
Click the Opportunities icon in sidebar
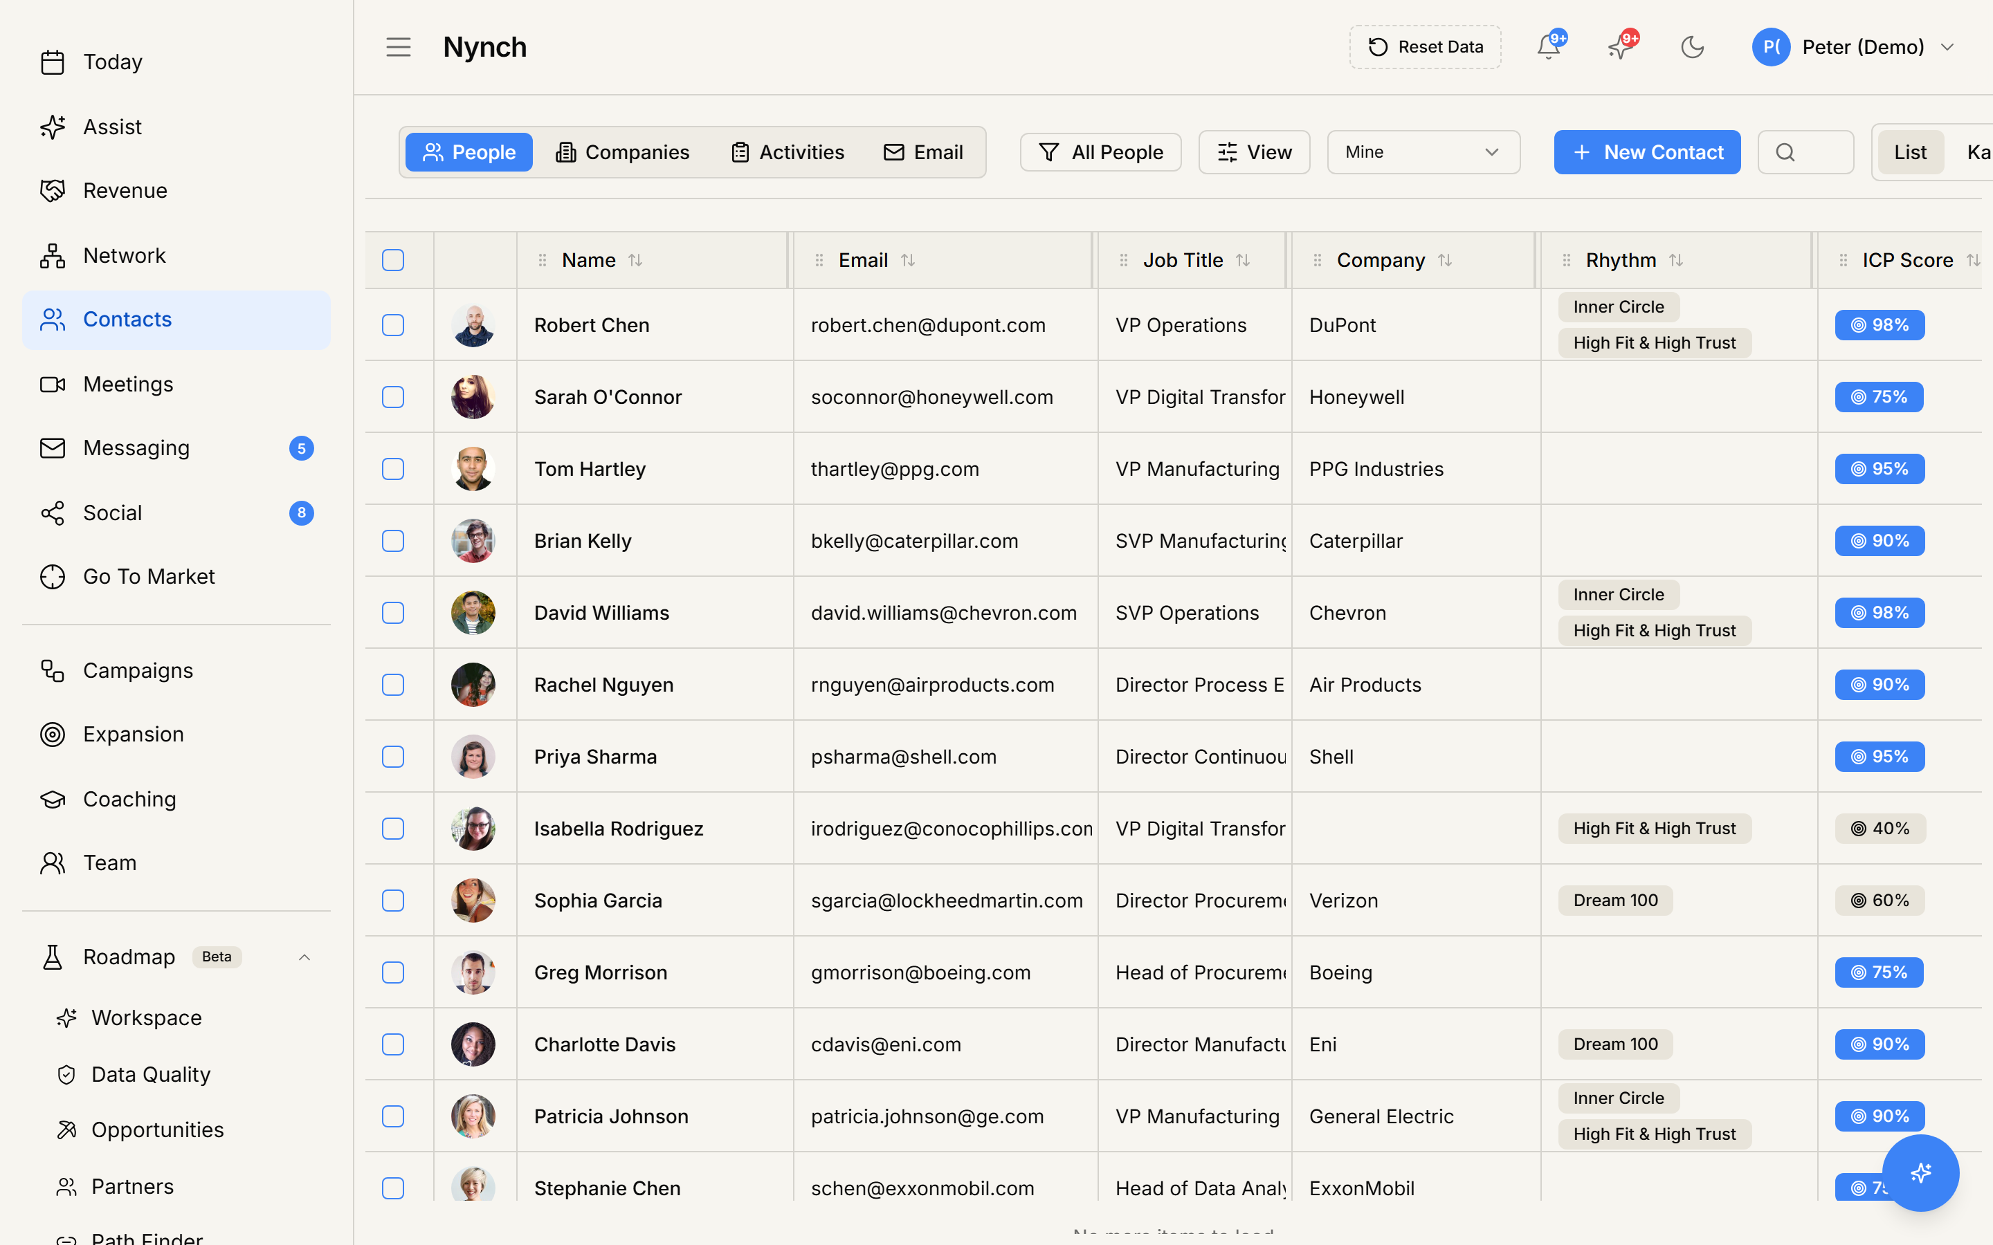66,1129
